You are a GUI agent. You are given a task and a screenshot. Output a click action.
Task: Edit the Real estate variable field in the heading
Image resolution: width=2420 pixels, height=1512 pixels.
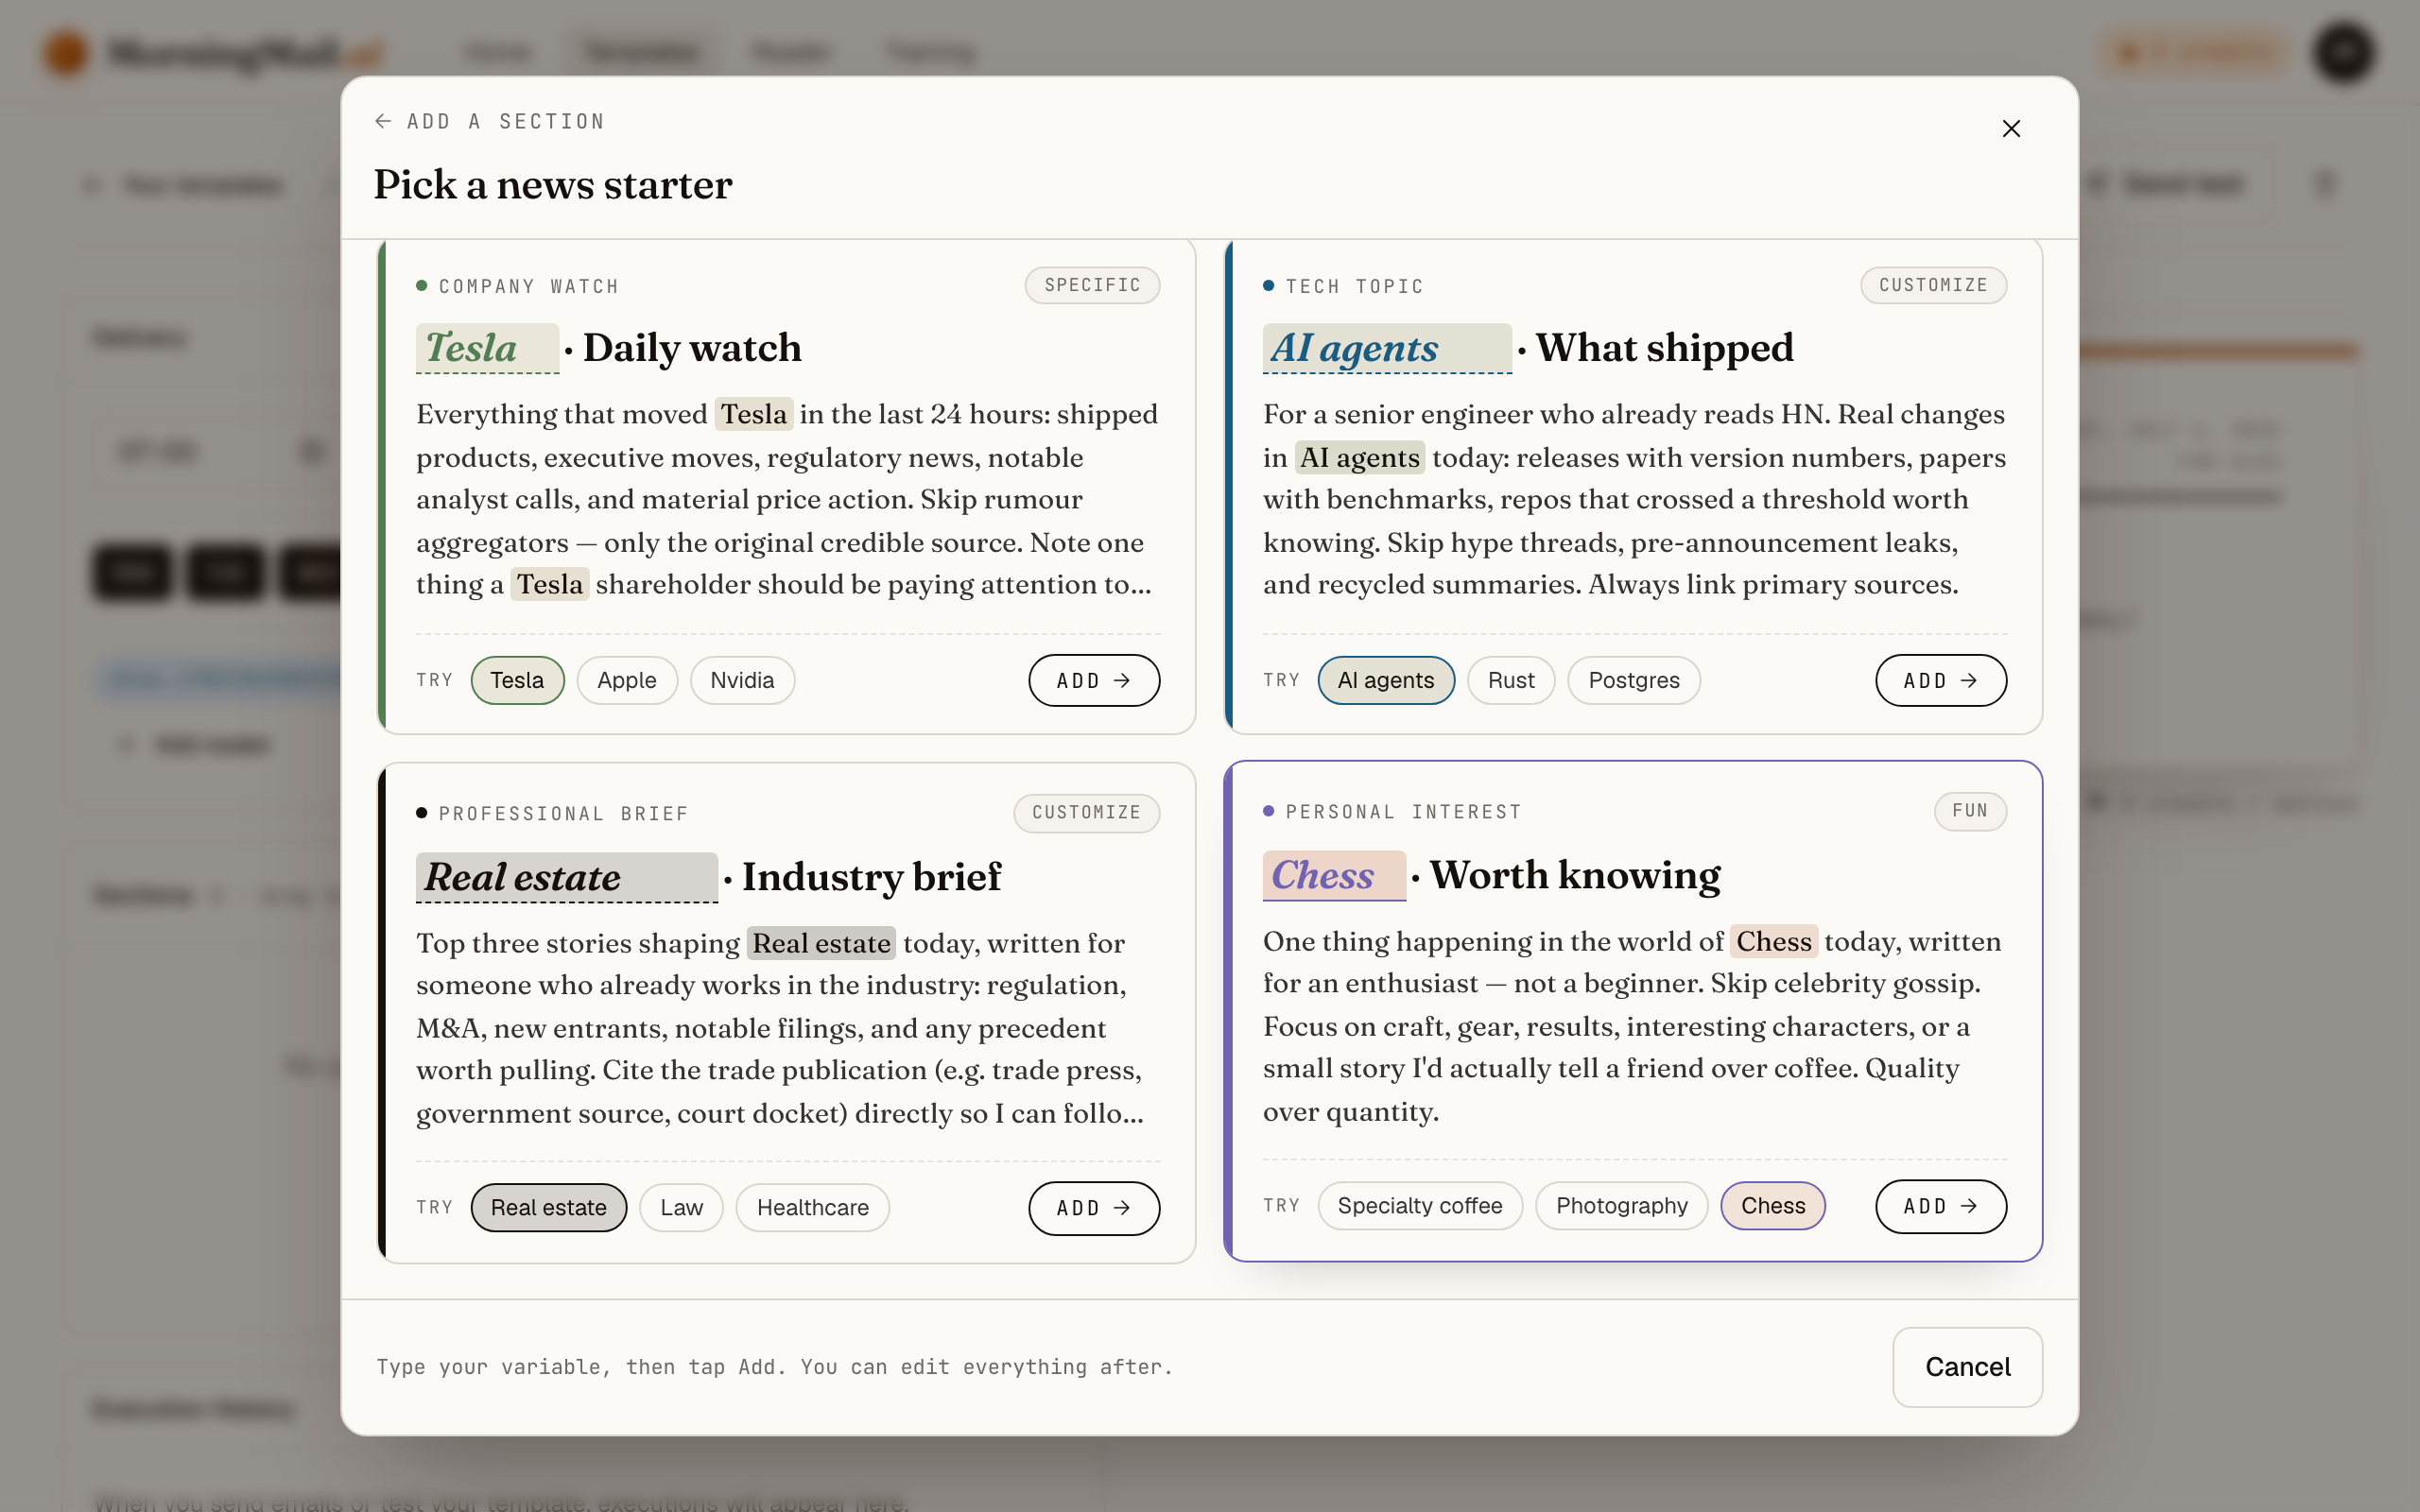pos(566,877)
